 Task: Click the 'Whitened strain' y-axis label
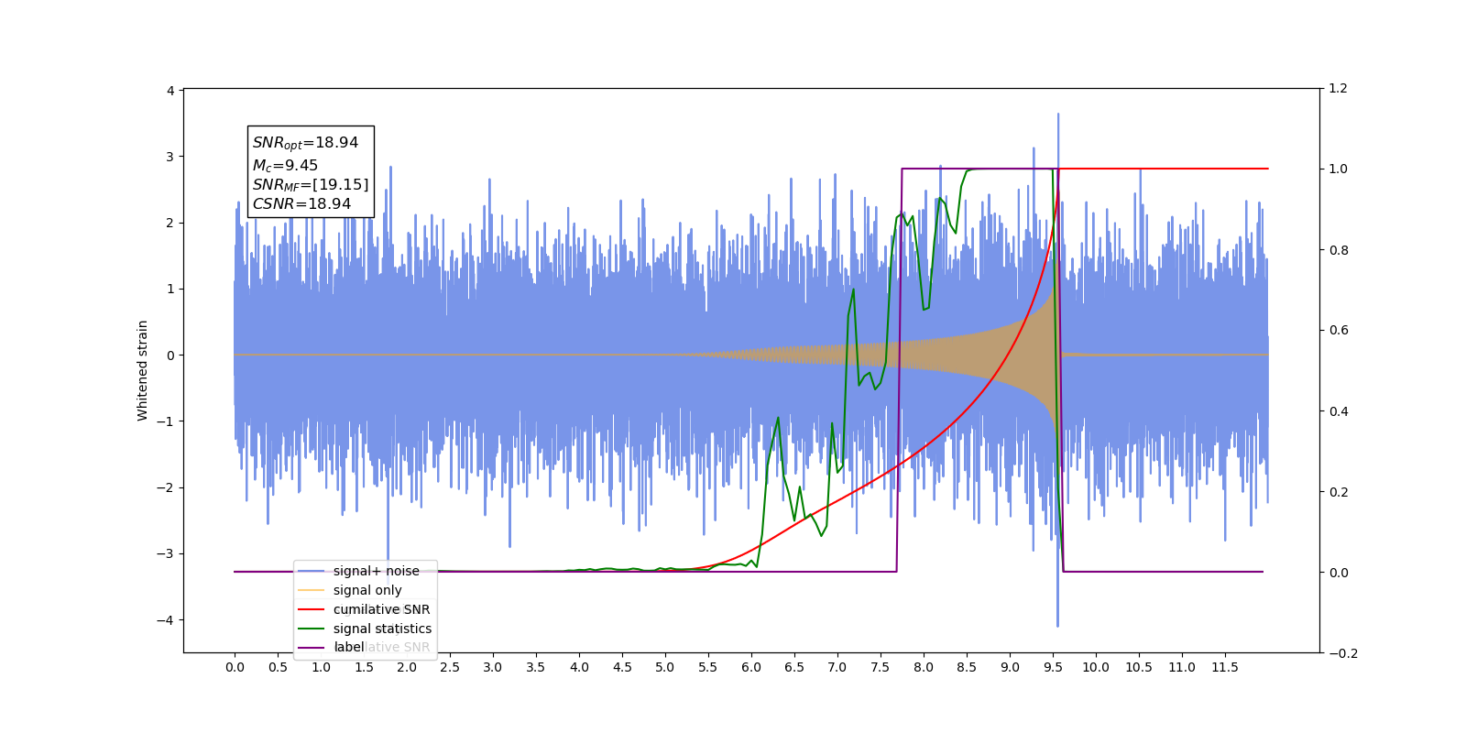point(143,370)
